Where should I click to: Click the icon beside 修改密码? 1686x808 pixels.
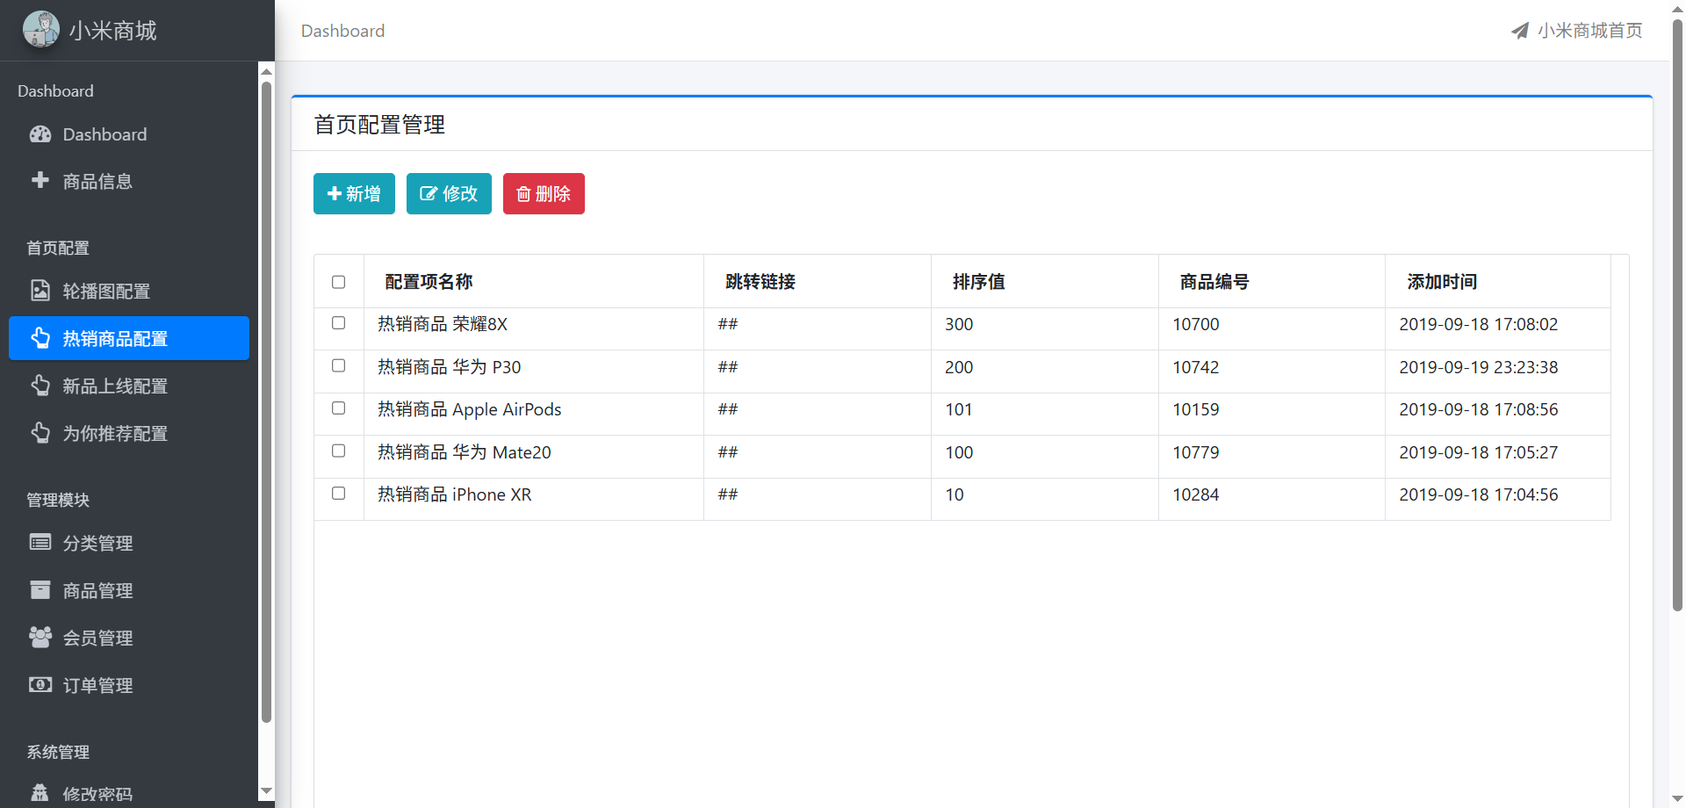40,793
